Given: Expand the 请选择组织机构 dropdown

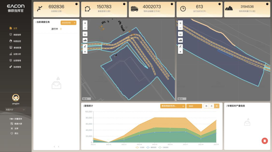Looking at the screenshot, I should tap(173, 106).
